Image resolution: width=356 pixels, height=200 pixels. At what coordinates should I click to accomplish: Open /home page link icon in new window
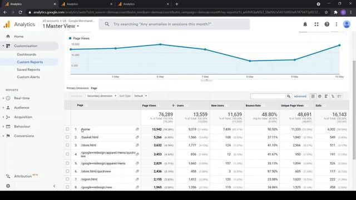click(x=137, y=129)
